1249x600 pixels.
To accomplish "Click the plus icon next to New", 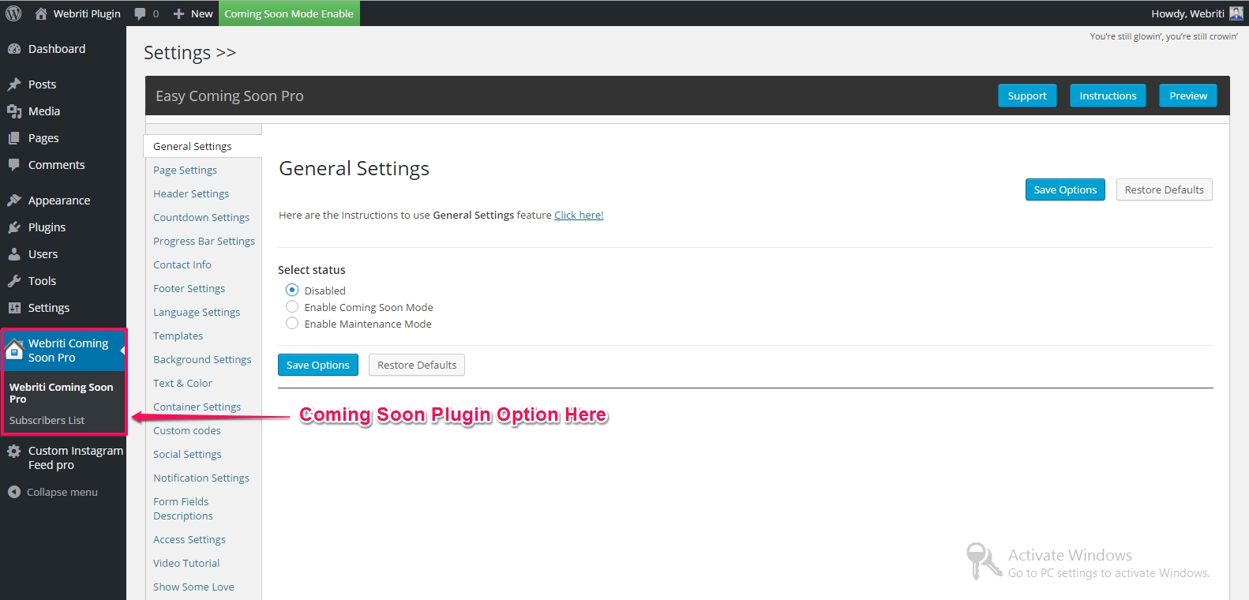I will [x=178, y=13].
